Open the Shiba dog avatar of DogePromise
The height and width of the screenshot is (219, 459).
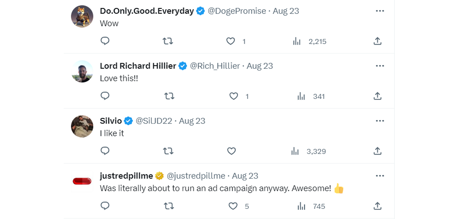click(82, 17)
